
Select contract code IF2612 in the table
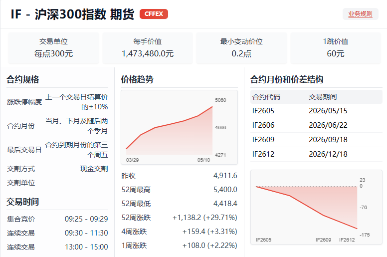point(263,154)
